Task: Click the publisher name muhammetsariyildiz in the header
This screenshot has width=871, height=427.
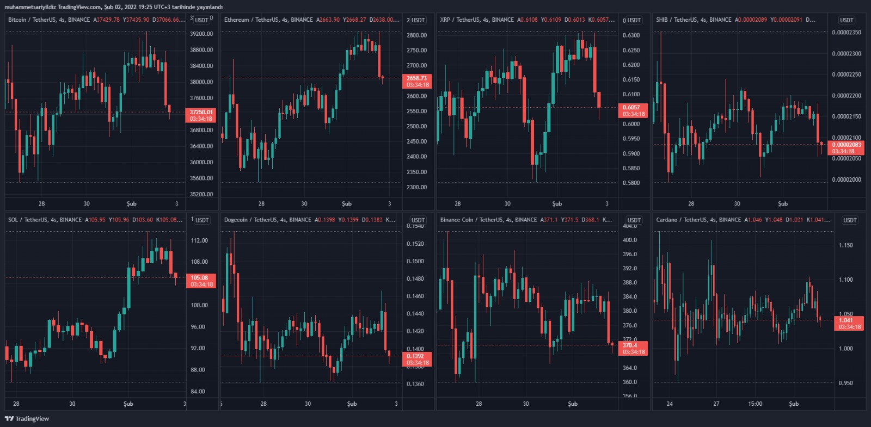Action: (x=30, y=7)
